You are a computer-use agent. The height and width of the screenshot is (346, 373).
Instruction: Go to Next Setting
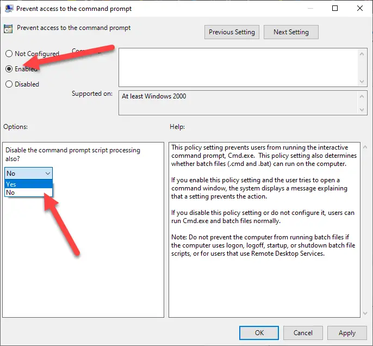pyautogui.click(x=291, y=32)
